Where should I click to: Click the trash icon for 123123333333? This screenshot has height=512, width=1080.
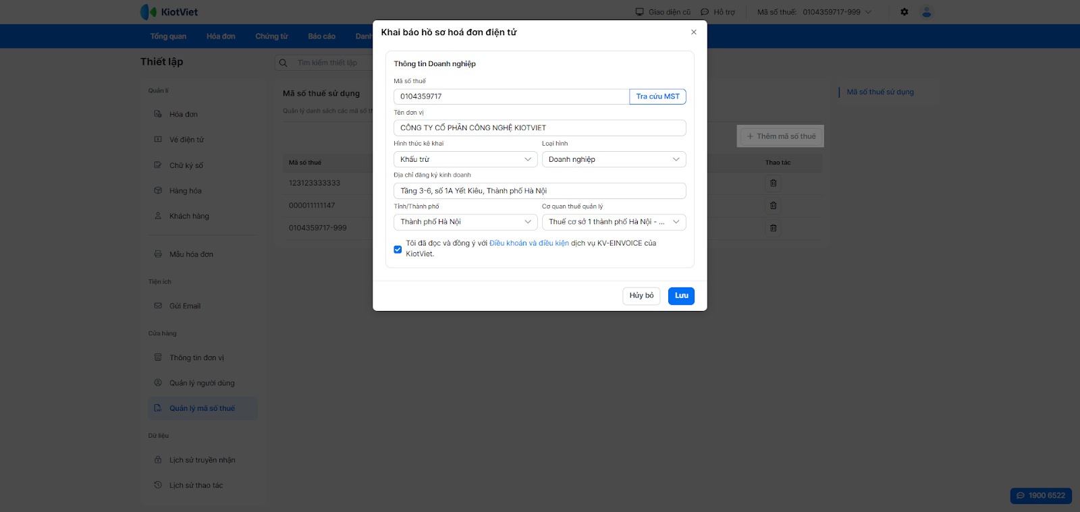tap(774, 183)
